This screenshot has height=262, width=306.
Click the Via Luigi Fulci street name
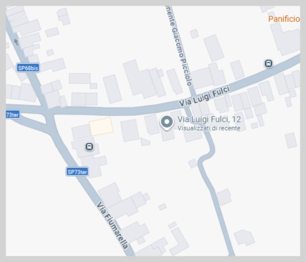click(x=204, y=96)
